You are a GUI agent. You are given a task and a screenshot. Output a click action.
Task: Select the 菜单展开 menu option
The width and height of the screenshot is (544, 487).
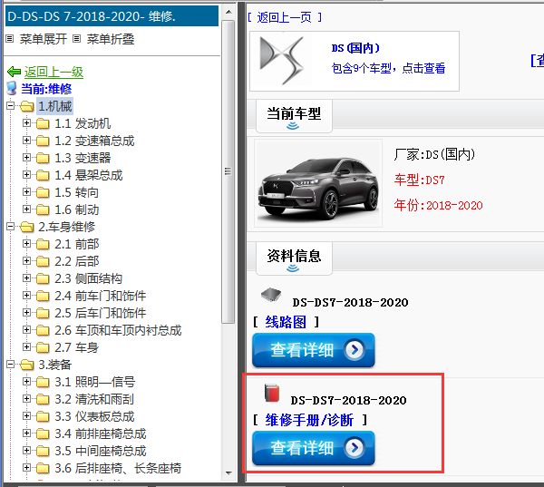(43, 39)
